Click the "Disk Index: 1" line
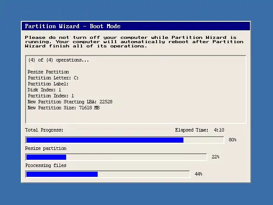Image resolution: width=273 pixels, height=205 pixels. click(44, 90)
